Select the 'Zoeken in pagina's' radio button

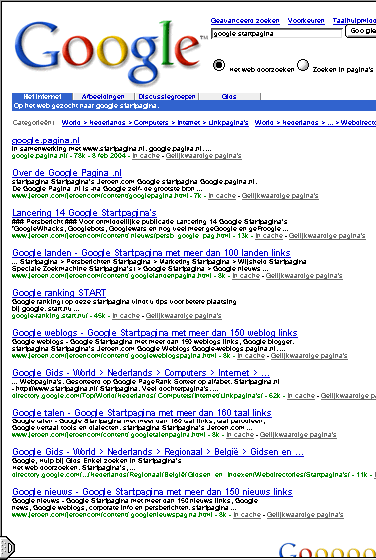[303, 65]
